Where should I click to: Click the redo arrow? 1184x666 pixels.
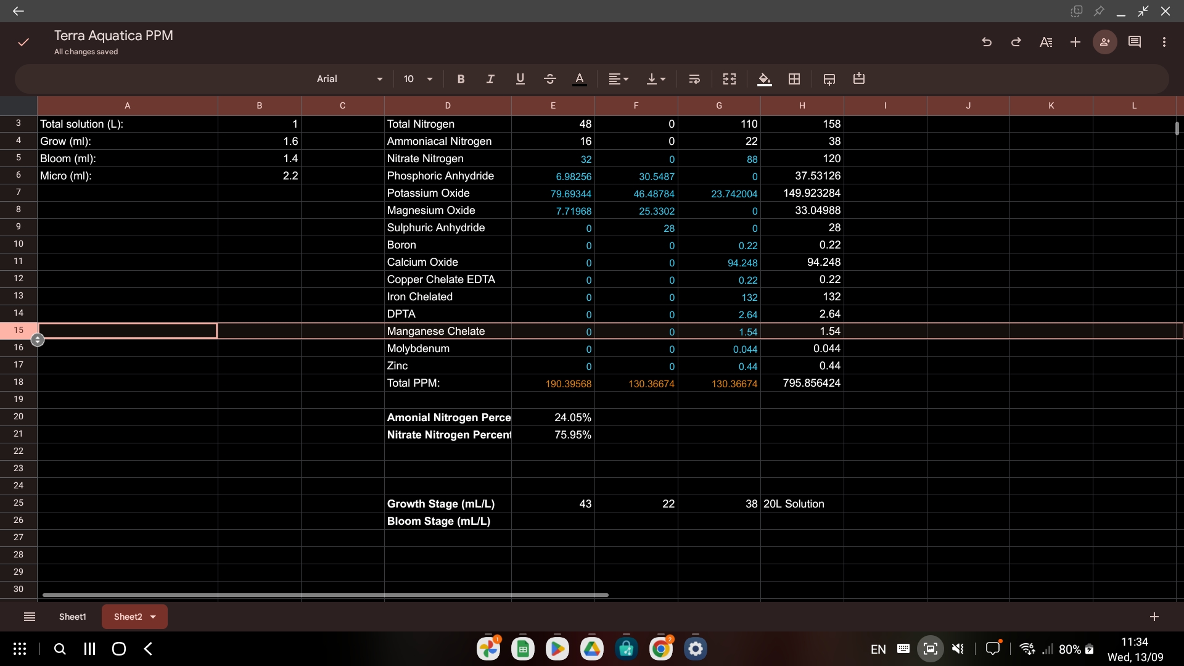pos(1016,42)
